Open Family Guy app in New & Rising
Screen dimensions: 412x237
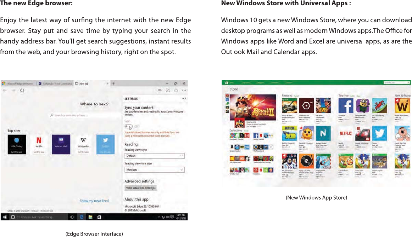tap(402, 133)
